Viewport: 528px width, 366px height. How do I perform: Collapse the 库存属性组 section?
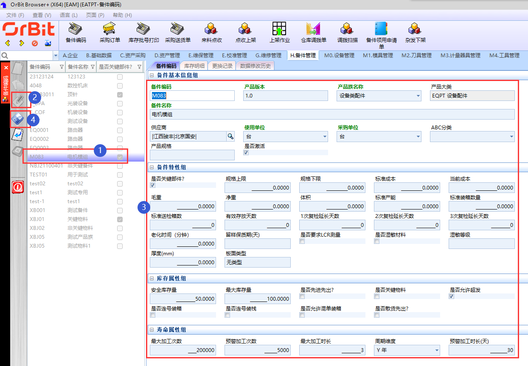coord(152,279)
